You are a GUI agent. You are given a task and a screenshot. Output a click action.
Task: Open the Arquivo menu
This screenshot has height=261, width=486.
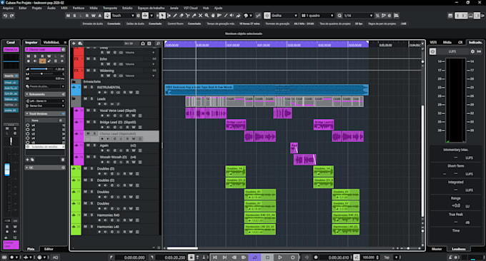(x=9, y=8)
